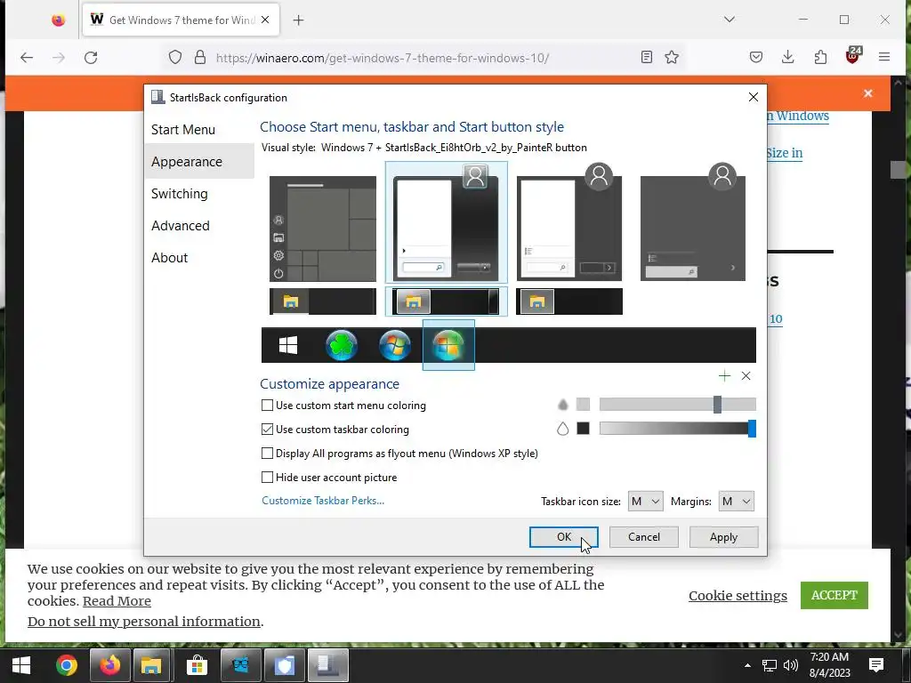Open File Explorer from taskbar
911x683 pixels.
point(151,665)
